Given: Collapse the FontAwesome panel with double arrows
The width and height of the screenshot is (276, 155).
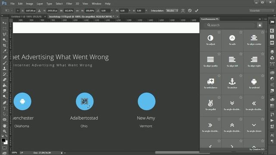Looking at the screenshot, I should 260,19.
